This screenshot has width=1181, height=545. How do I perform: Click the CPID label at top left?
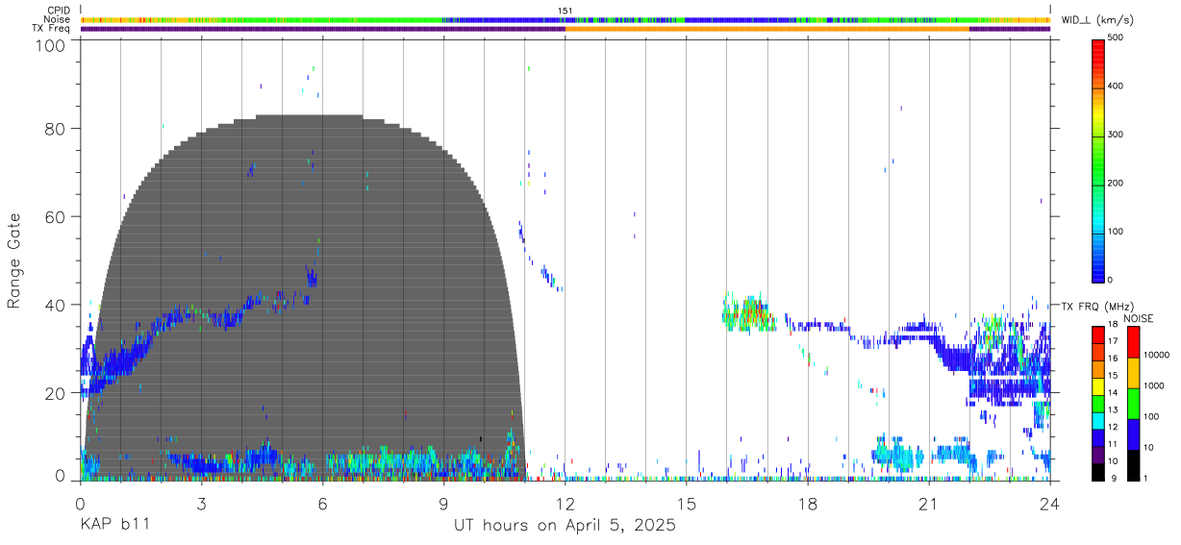[x=57, y=11]
